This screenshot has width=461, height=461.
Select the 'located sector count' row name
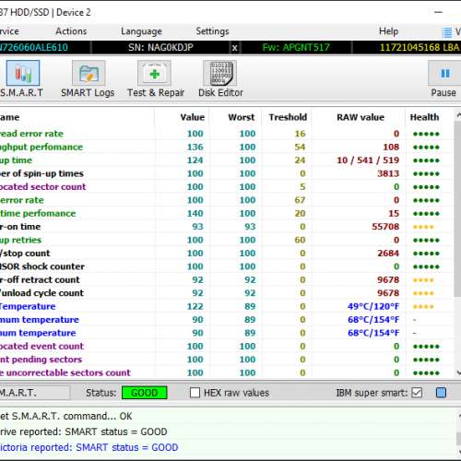pyautogui.click(x=42, y=187)
